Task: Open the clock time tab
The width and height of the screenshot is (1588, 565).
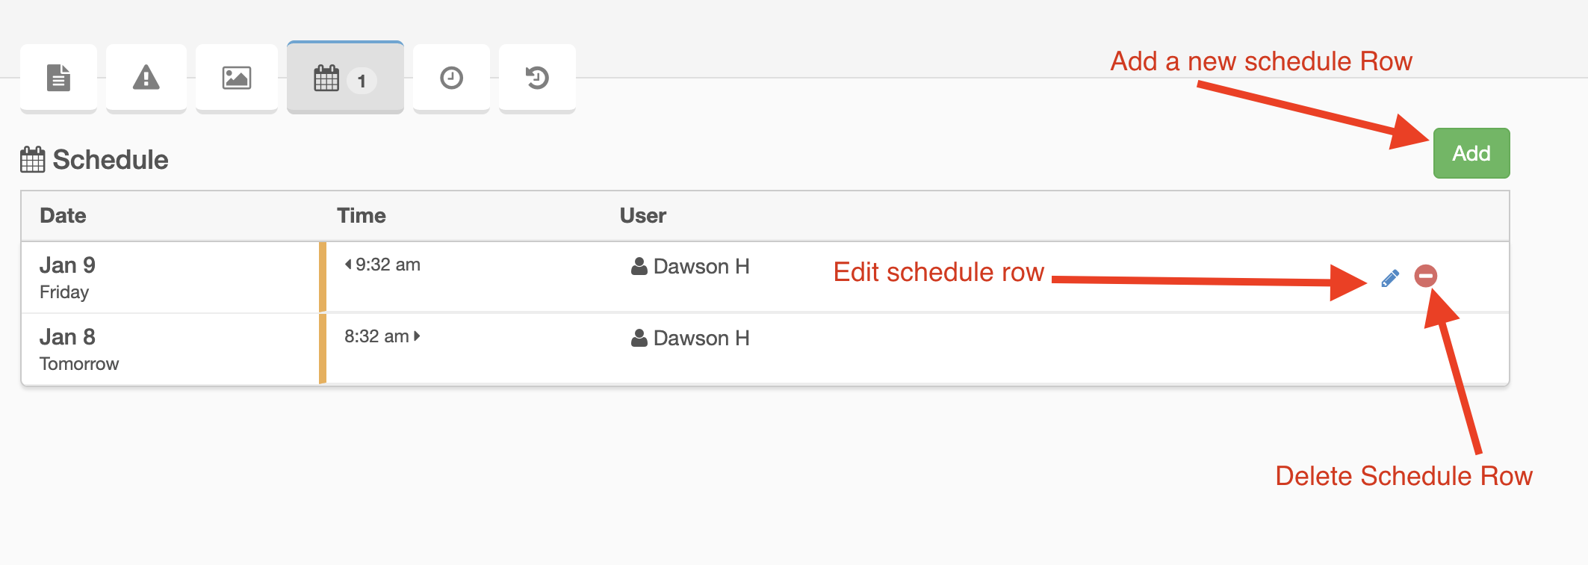Action: tap(451, 78)
